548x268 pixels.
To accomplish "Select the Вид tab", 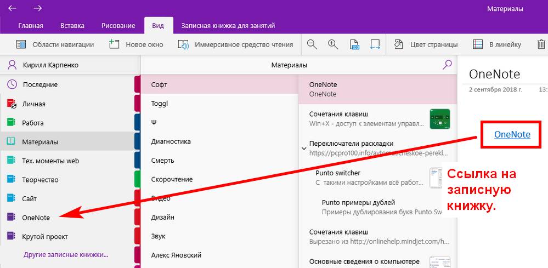I will click(x=158, y=25).
